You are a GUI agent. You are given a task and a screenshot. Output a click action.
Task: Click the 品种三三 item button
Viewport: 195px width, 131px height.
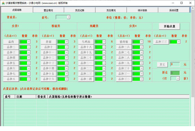pyautogui.click(x=161, y=42)
